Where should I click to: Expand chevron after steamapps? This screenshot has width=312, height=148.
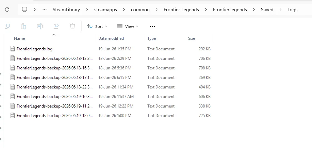(124, 10)
